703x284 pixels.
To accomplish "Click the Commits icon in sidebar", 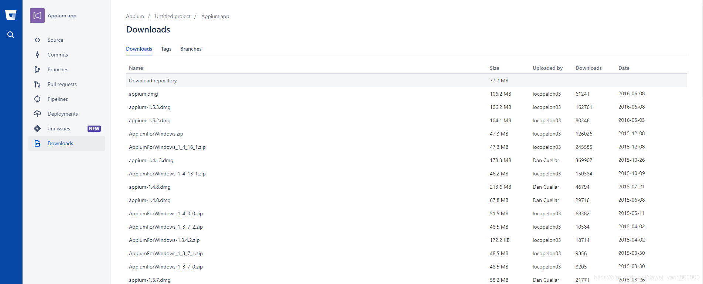I will pos(37,55).
